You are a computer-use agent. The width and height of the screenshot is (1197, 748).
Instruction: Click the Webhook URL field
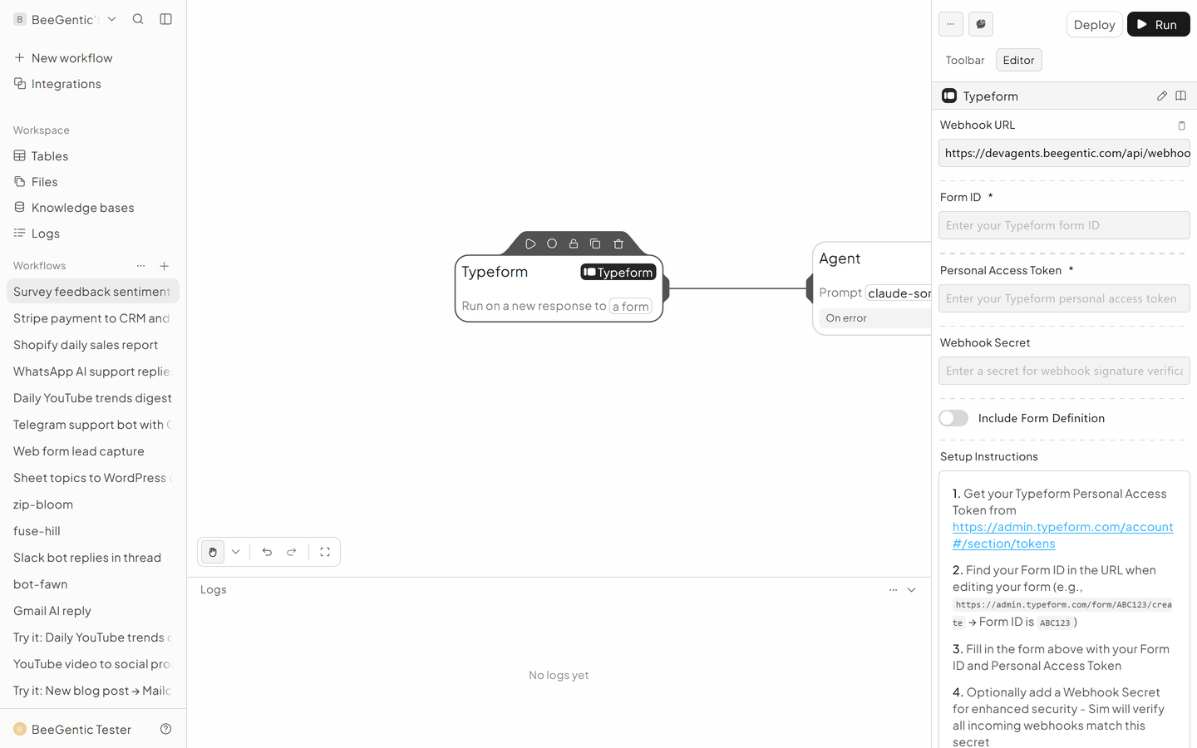[x=1065, y=153]
